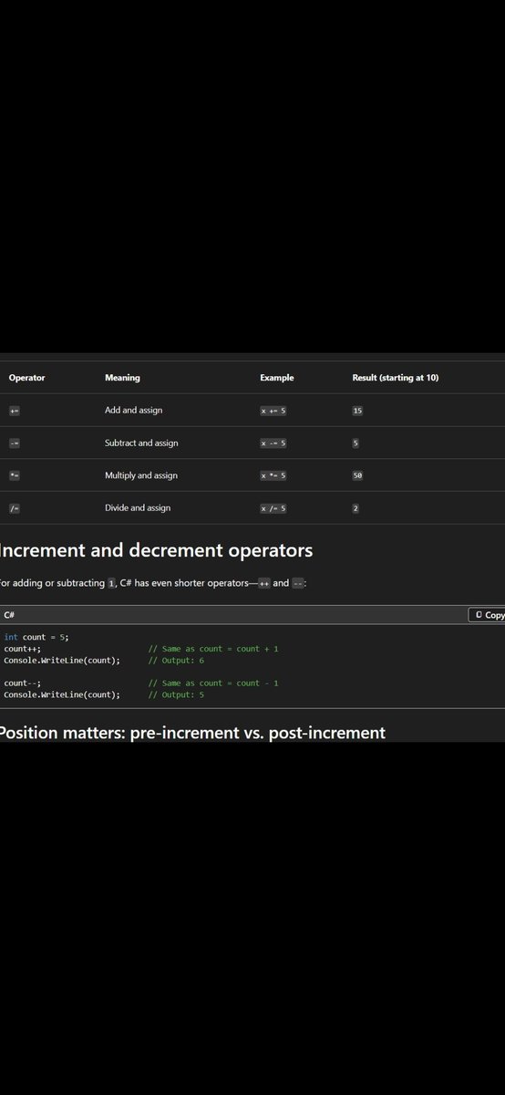Click the '/=' operator cell
The image size is (505, 1095).
pos(15,508)
